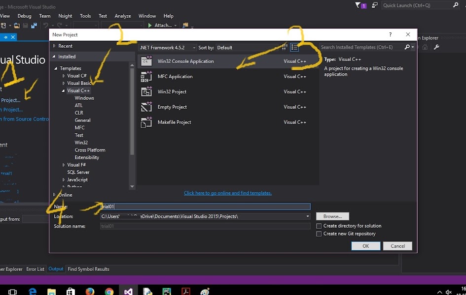The image size is (466, 295).
Task: Open the Sort by Default dropdown
Action: [247, 47]
